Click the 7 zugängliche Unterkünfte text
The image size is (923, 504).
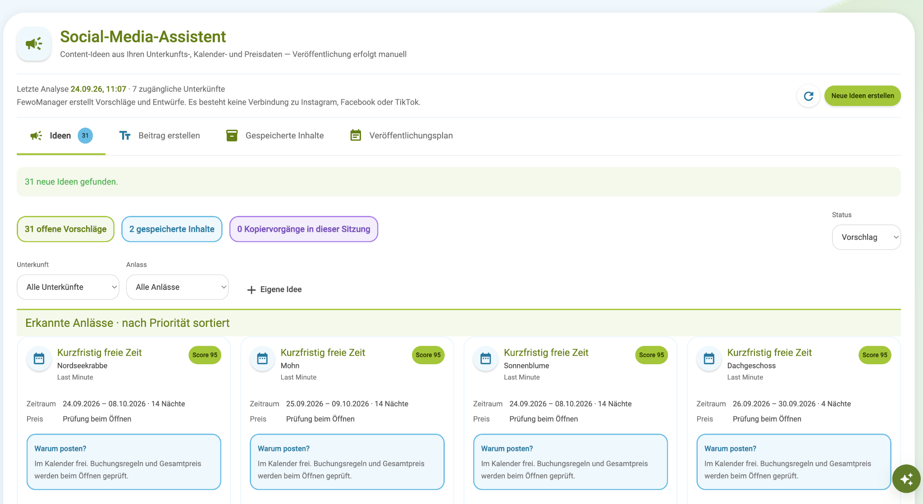pyautogui.click(x=178, y=89)
